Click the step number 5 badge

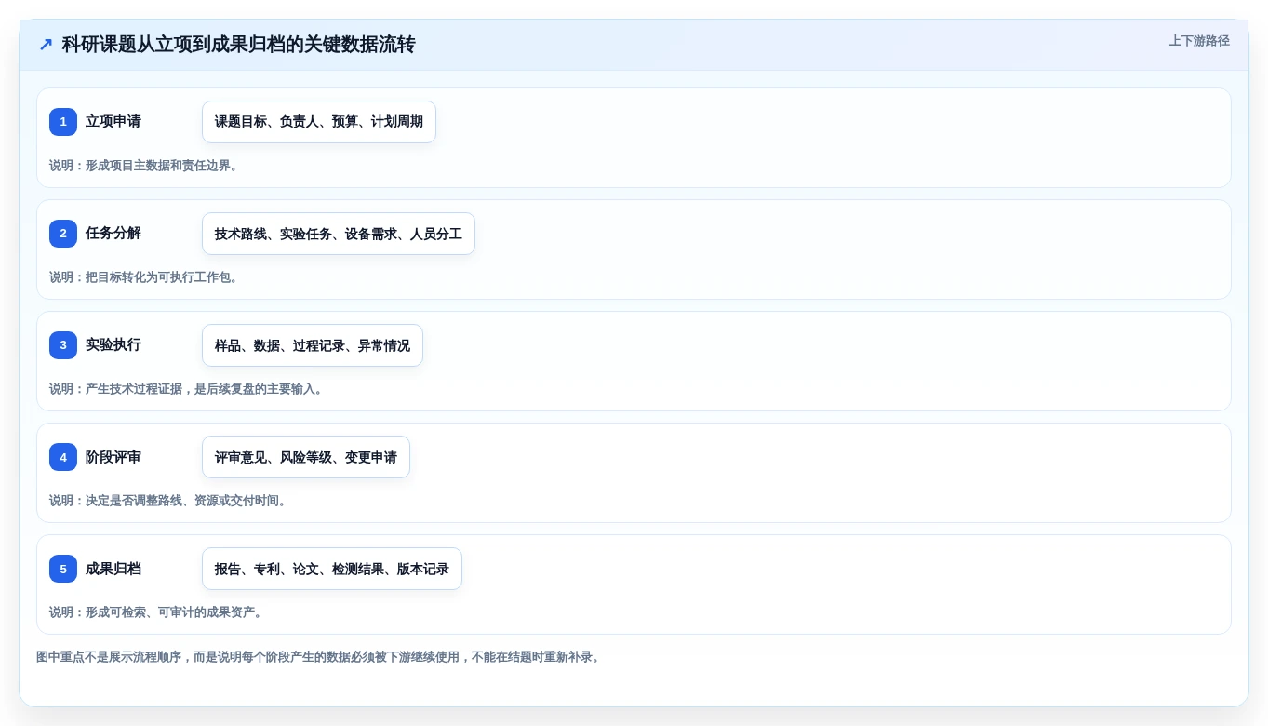click(x=63, y=569)
